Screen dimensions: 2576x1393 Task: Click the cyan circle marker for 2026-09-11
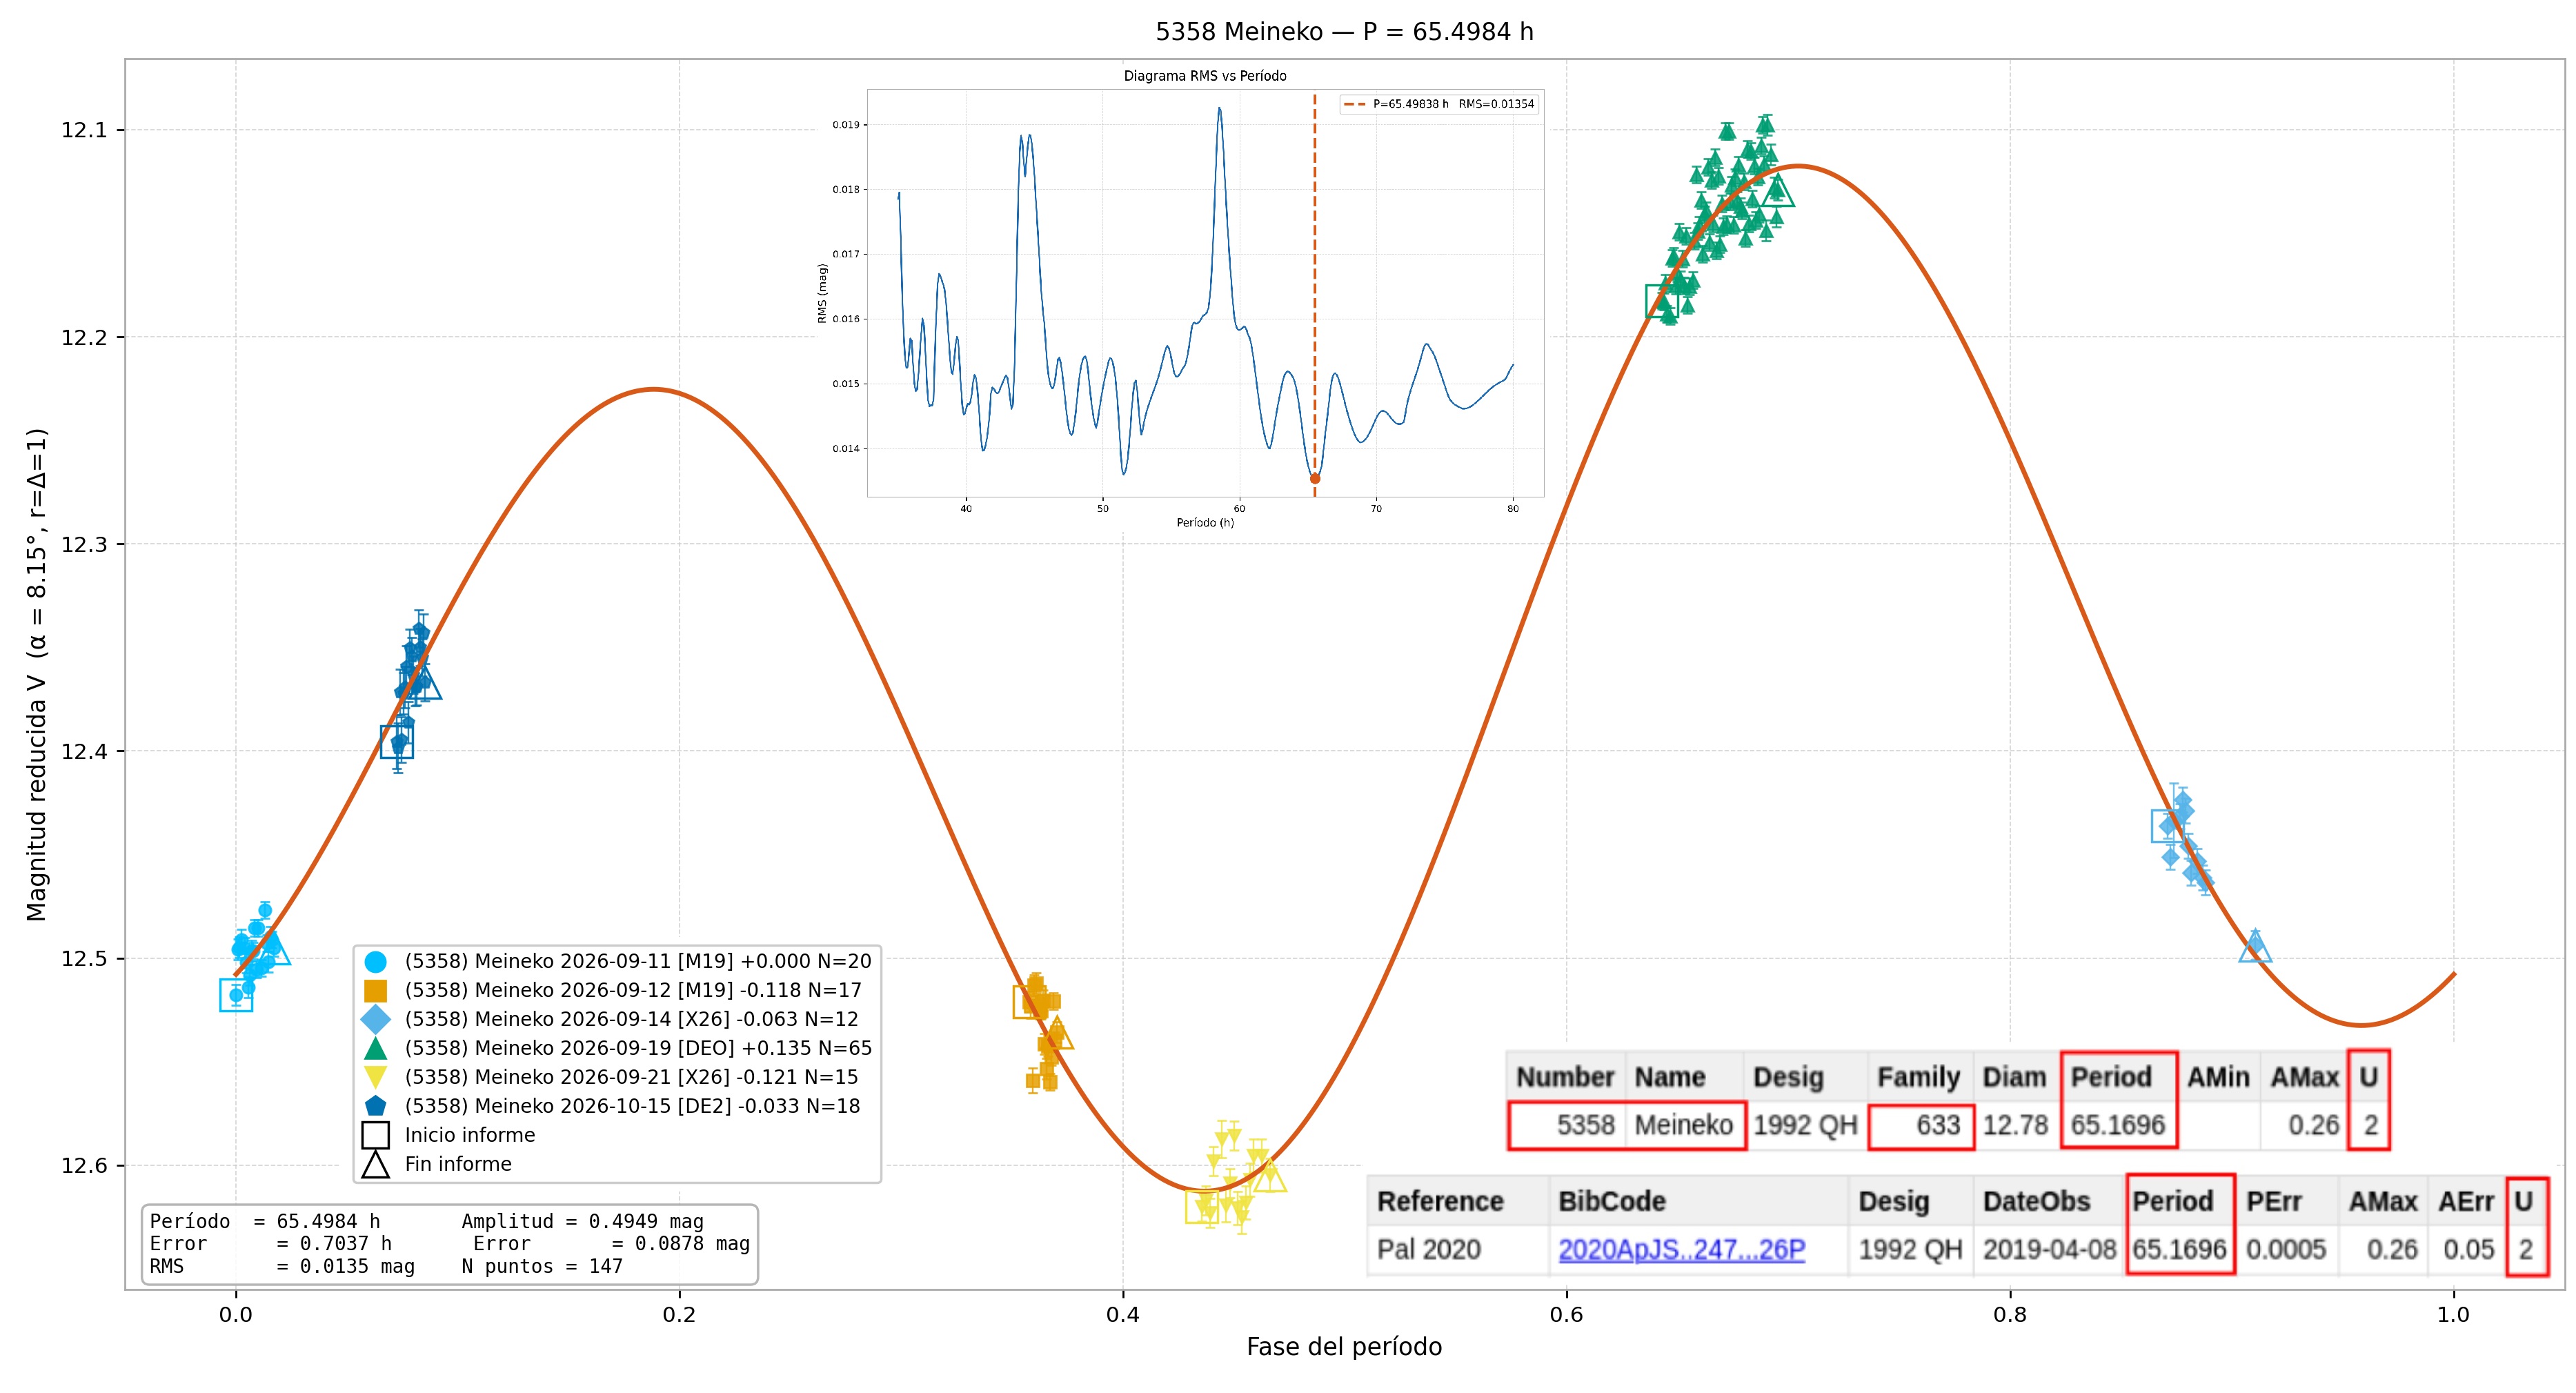(375, 962)
